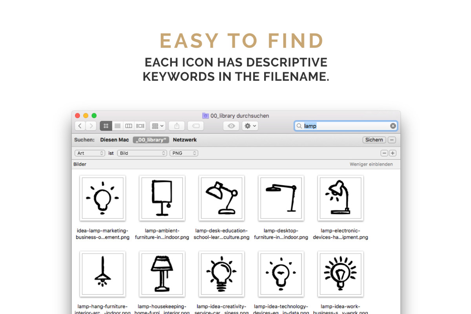Click the minus button next to Sichern
This screenshot has width=471, height=314.
[392, 140]
